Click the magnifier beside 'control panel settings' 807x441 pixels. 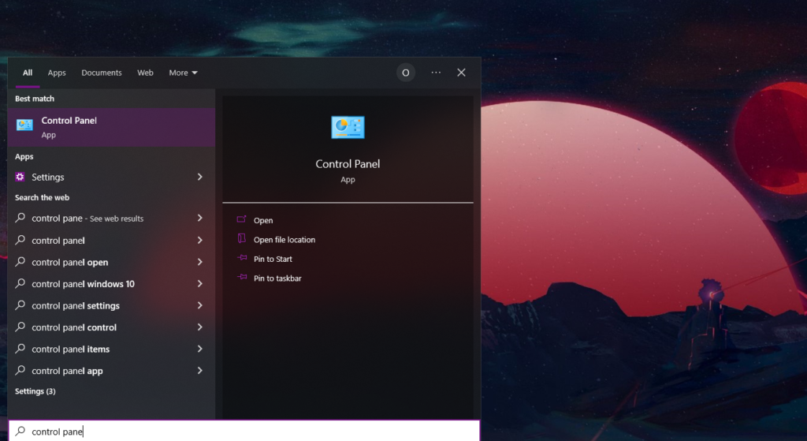pos(20,305)
